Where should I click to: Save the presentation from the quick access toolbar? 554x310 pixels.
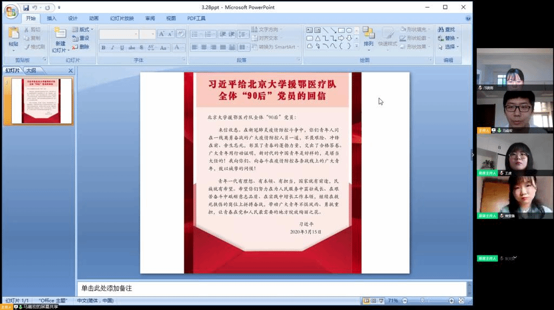(x=26, y=8)
